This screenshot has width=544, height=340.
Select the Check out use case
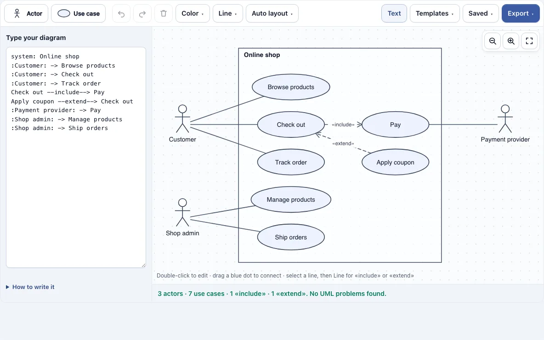pos(291,125)
